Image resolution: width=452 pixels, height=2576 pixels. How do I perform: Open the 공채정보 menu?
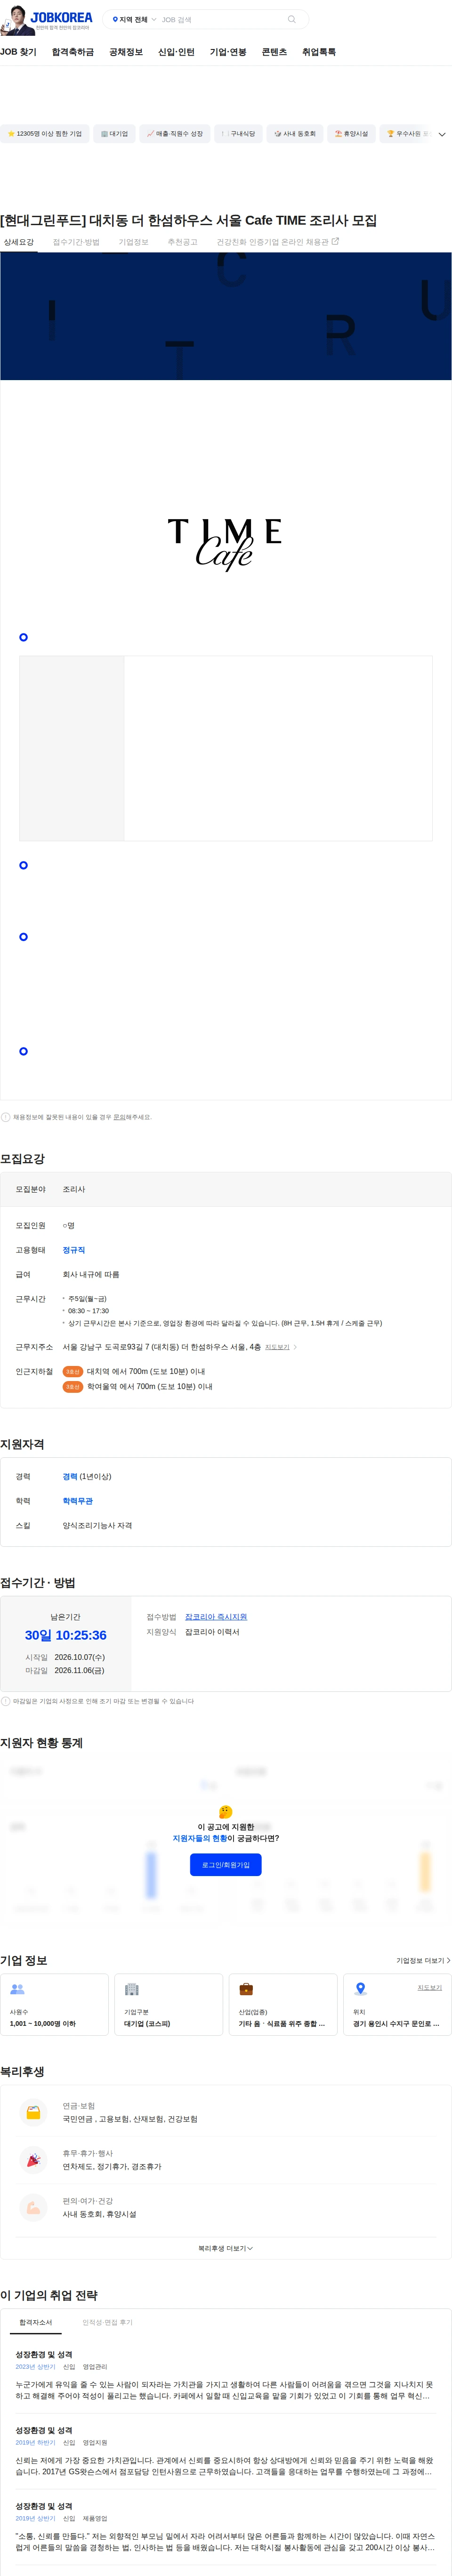126,52
